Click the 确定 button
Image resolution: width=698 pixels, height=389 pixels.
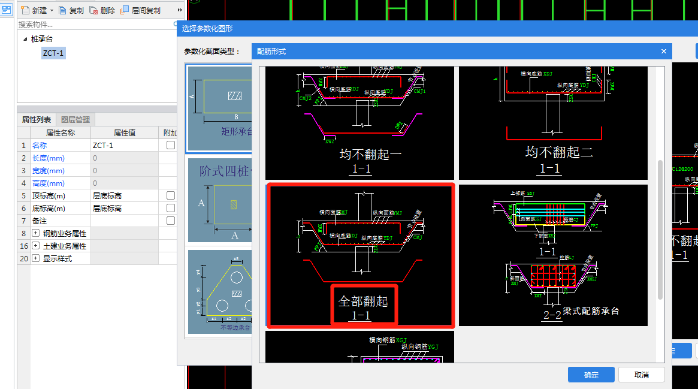(591, 375)
